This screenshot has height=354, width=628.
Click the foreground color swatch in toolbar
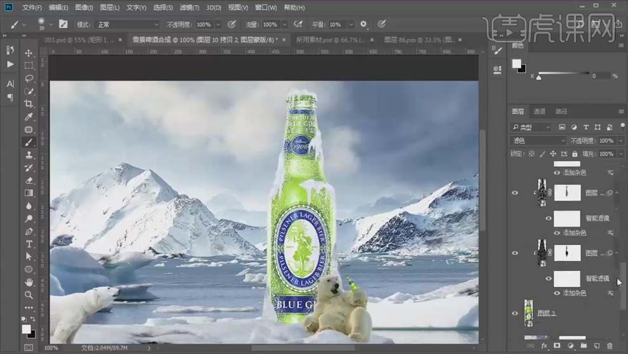click(26, 329)
